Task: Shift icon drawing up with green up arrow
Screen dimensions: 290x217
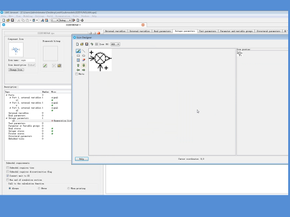Action: coord(79,65)
